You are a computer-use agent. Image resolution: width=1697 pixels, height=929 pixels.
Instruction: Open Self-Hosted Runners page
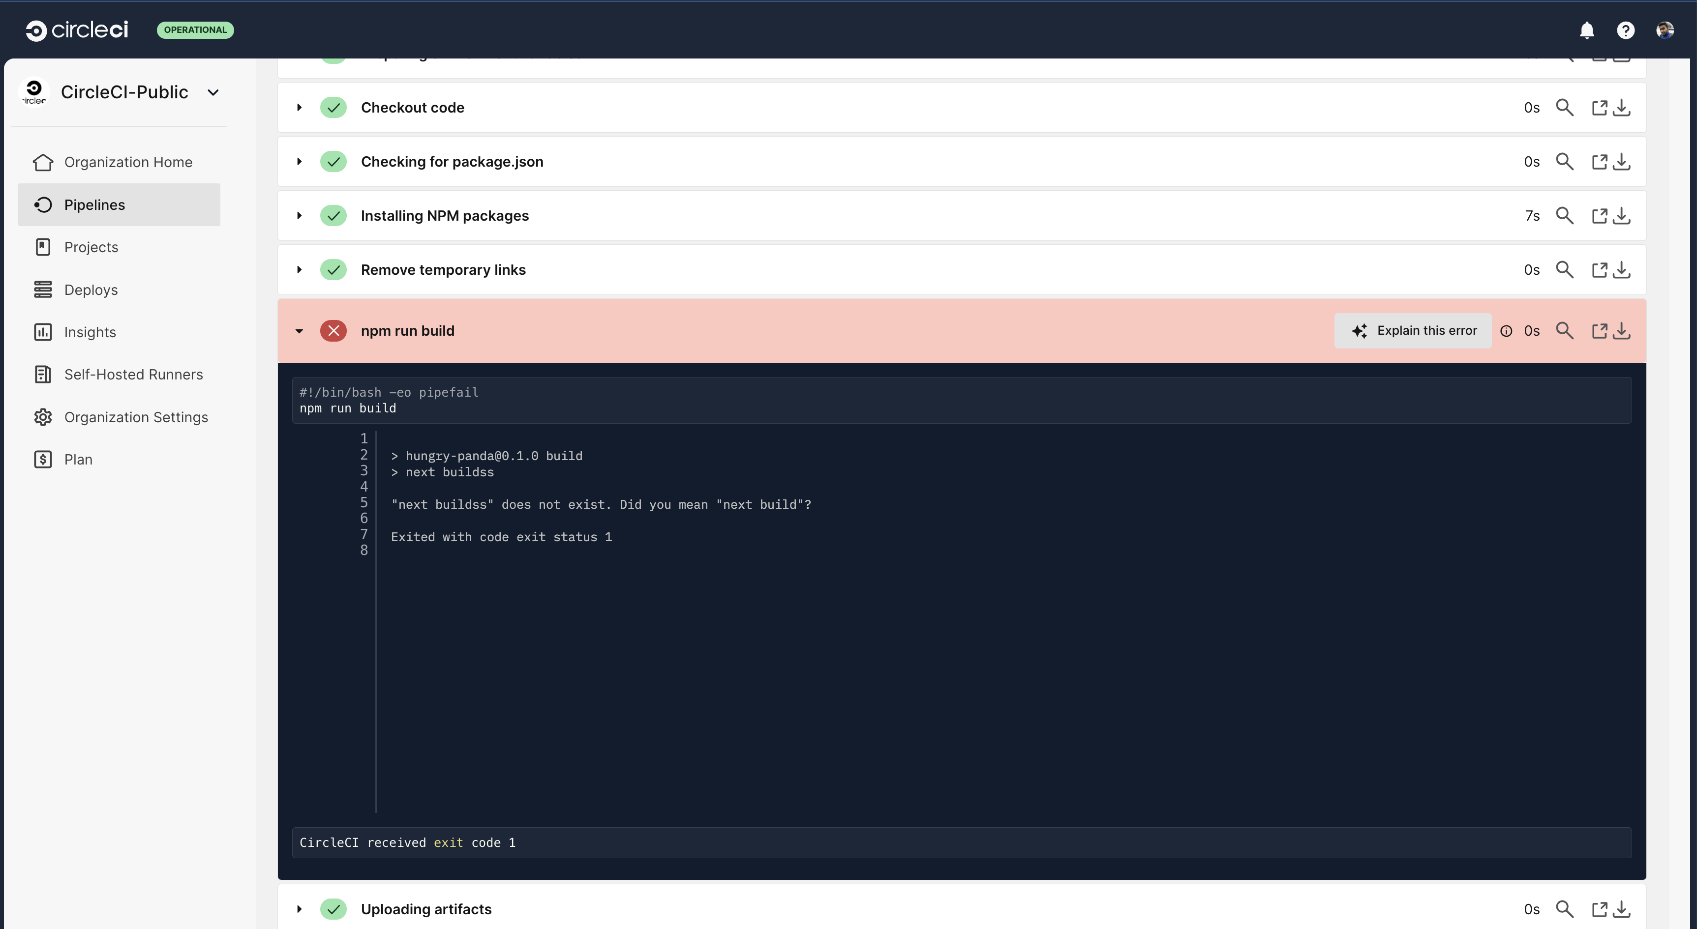tap(133, 374)
